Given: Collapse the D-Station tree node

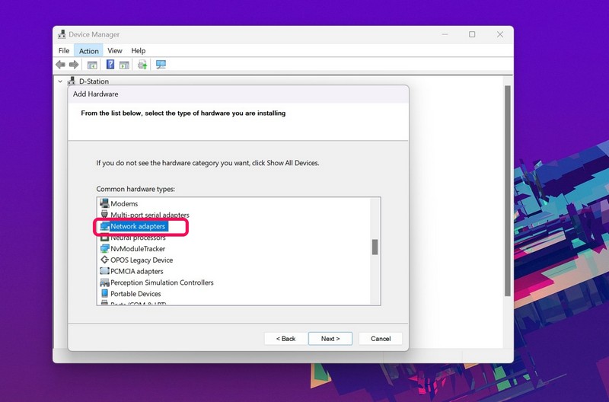Looking at the screenshot, I should [60, 81].
